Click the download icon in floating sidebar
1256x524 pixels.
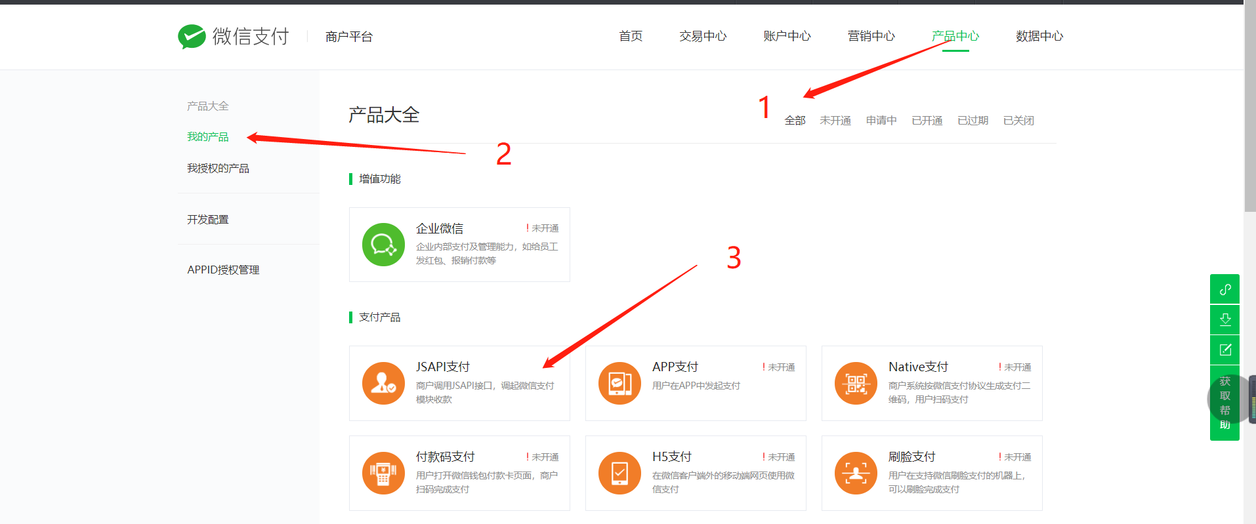tap(1225, 319)
